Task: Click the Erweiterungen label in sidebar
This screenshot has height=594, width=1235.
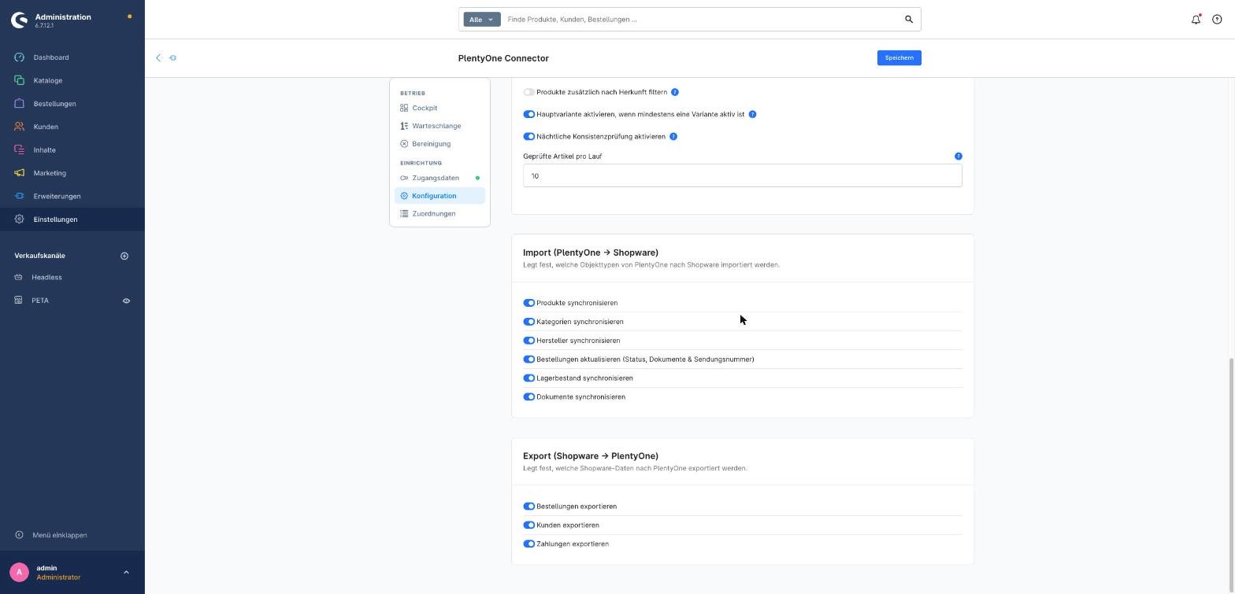Action: click(57, 197)
